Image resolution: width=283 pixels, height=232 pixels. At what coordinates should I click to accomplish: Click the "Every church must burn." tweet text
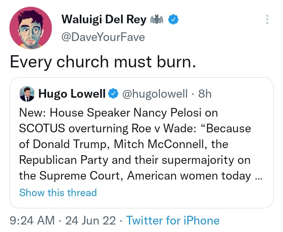pos(103,61)
